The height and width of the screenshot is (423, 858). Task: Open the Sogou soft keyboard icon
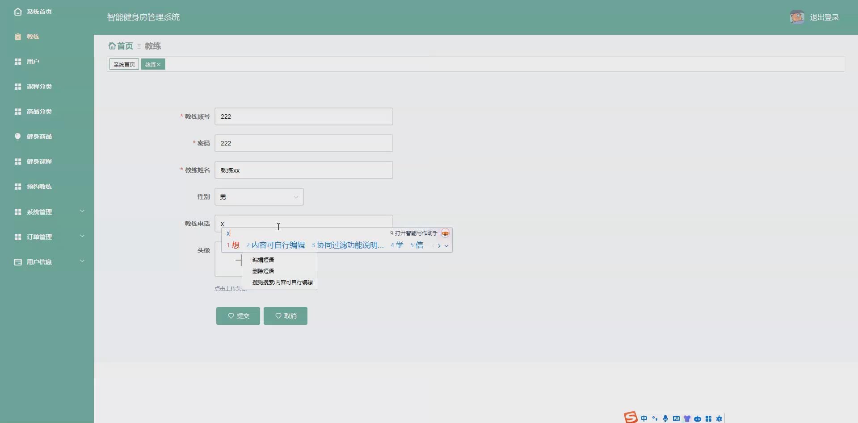[x=676, y=419]
